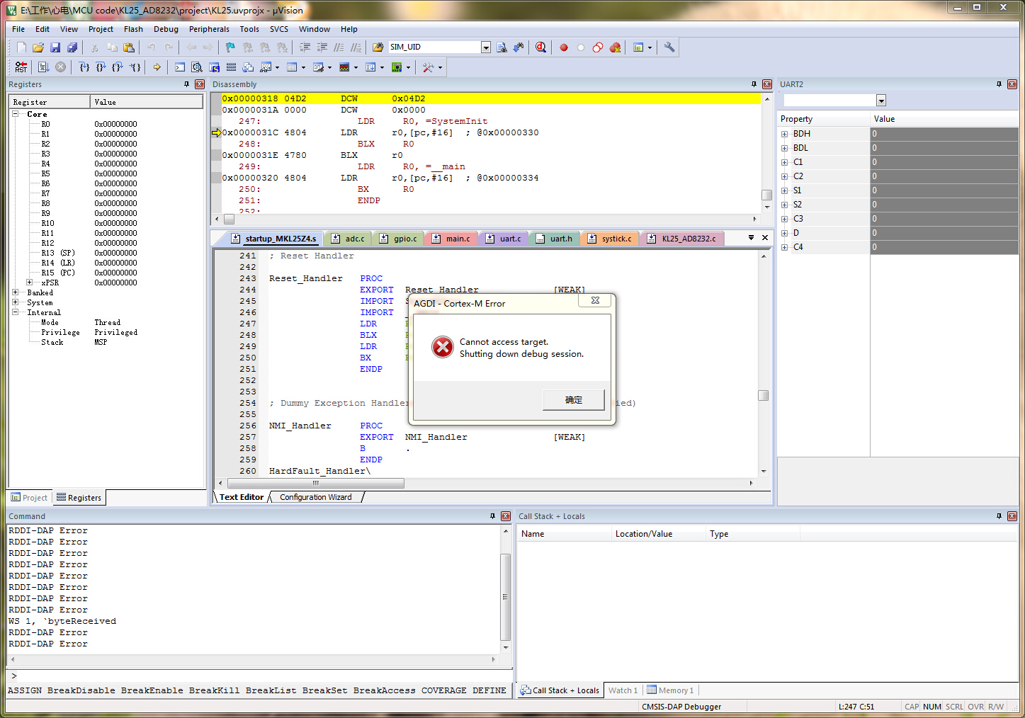Image resolution: width=1025 pixels, height=718 pixels.
Task: Toggle the Call Stack + Locals panel pin
Action: click(999, 516)
